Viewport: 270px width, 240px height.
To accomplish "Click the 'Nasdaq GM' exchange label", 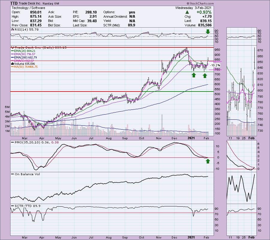I will point(51,3).
